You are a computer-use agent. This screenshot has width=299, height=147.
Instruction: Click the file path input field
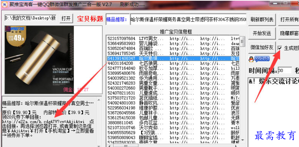tap(31, 18)
